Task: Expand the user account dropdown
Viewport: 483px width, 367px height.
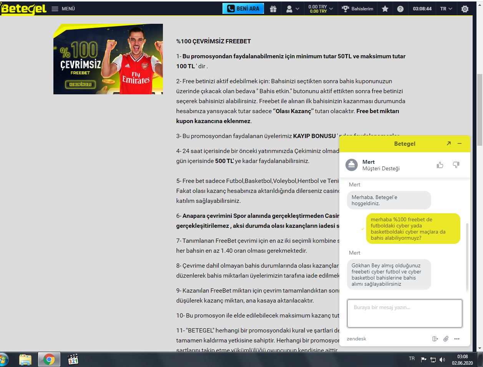Action: (293, 9)
